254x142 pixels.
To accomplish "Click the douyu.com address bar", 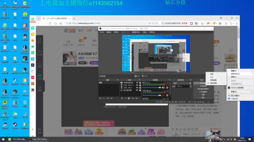I will [x=112, y=23].
